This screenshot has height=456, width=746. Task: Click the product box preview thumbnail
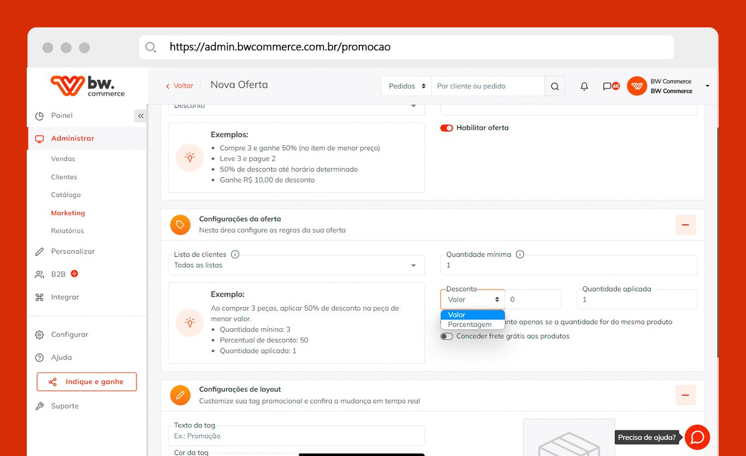(569, 437)
